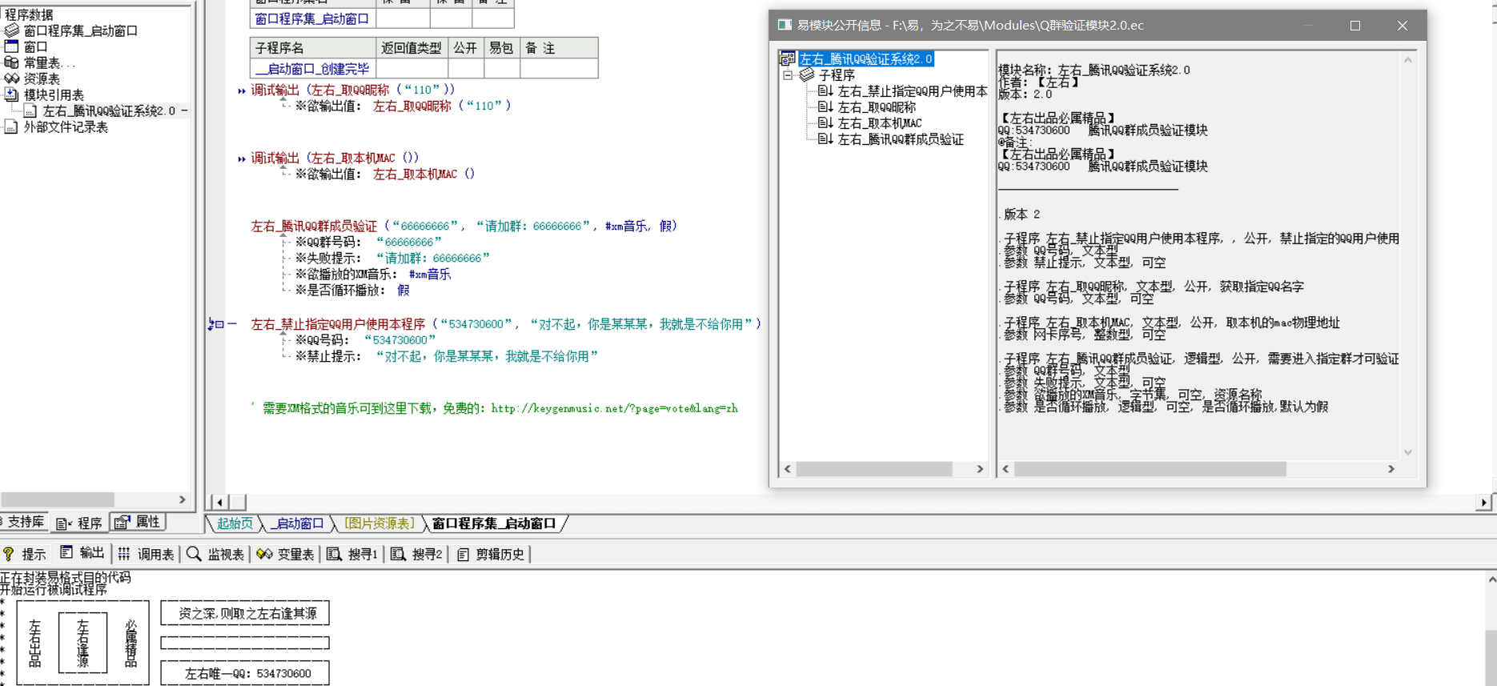This screenshot has height=686, width=1497.
Task: Select 左右_取QQ昵称 in the module subroutine list
Action: coord(876,107)
